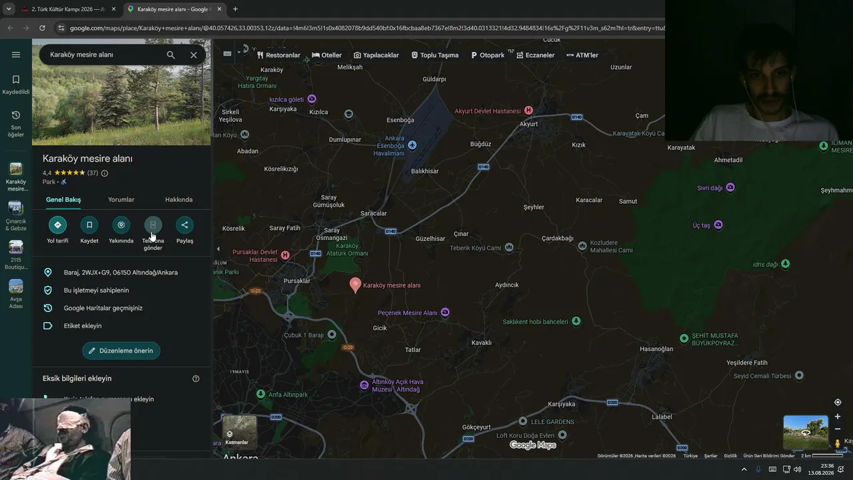The image size is (853, 480).
Task: Open the rating info icon
Action: pos(105,173)
